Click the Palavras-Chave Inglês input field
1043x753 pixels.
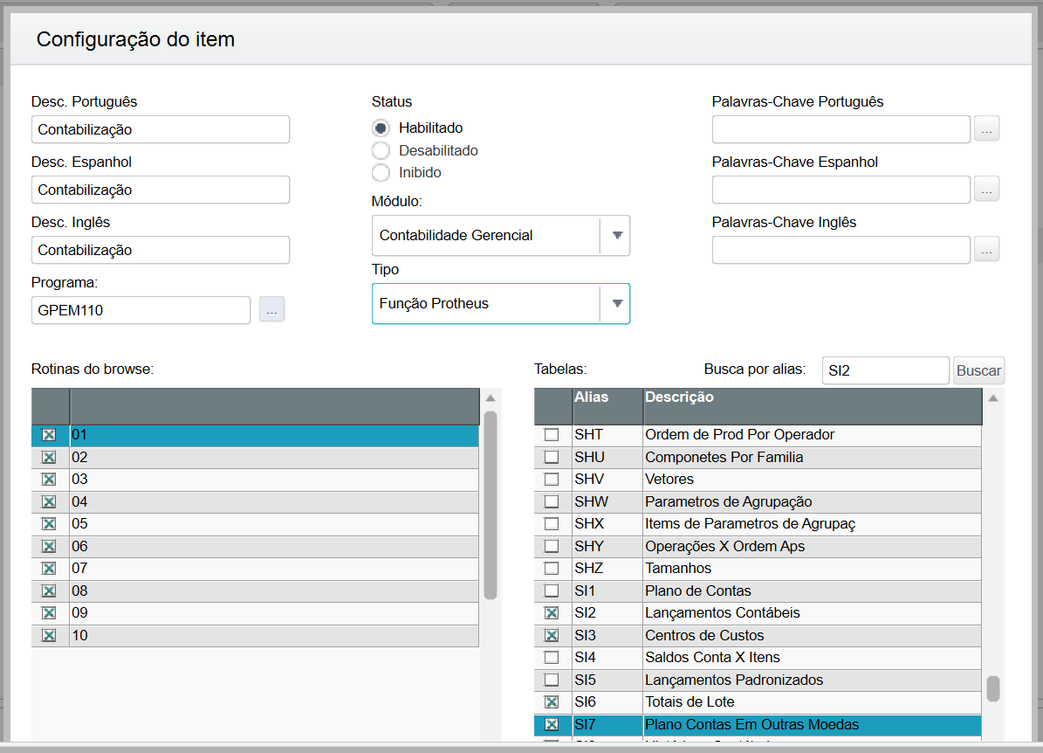pyautogui.click(x=841, y=250)
